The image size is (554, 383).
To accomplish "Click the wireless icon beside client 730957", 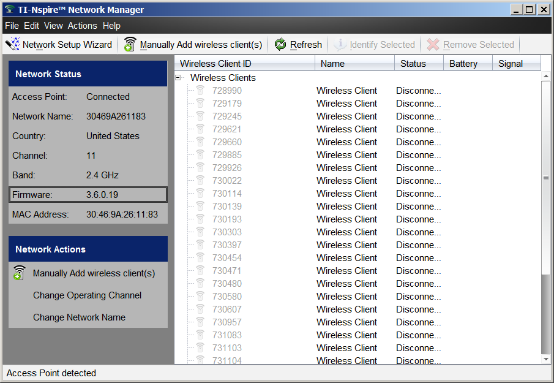I will (x=200, y=322).
